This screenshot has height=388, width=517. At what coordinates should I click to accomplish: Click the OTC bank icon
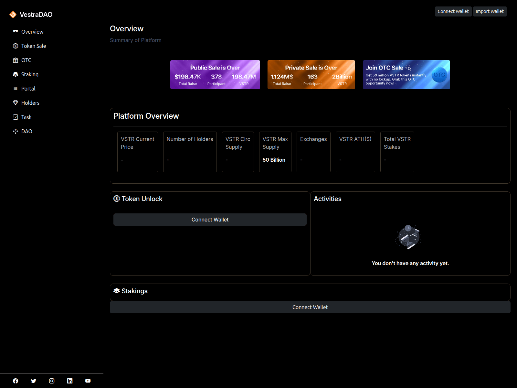point(16,60)
